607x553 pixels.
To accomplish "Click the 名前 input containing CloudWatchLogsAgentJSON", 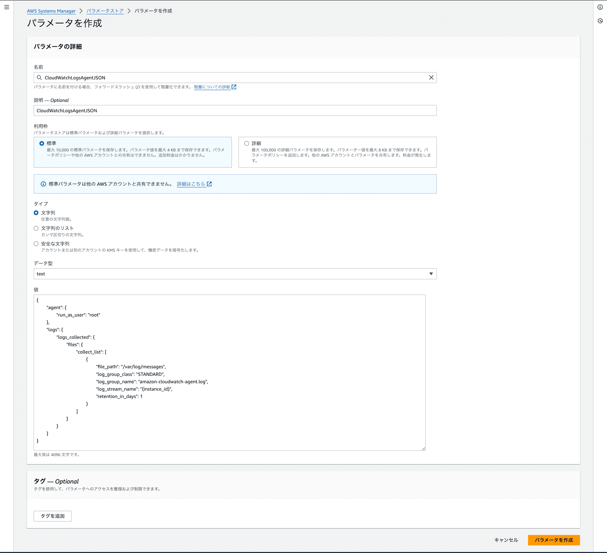I will pyautogui.click(x=235, y=78).
